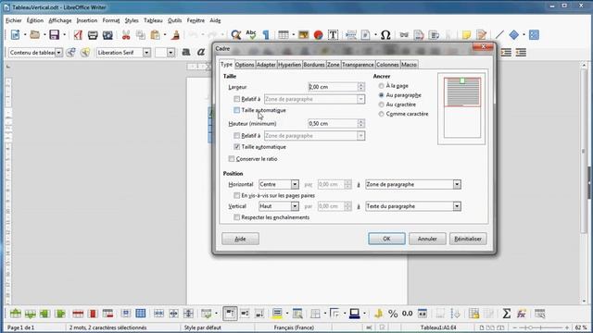
Task: Click the delete rows icon in table toolbar
Action: pyautogui.click(x=78, y=314)
